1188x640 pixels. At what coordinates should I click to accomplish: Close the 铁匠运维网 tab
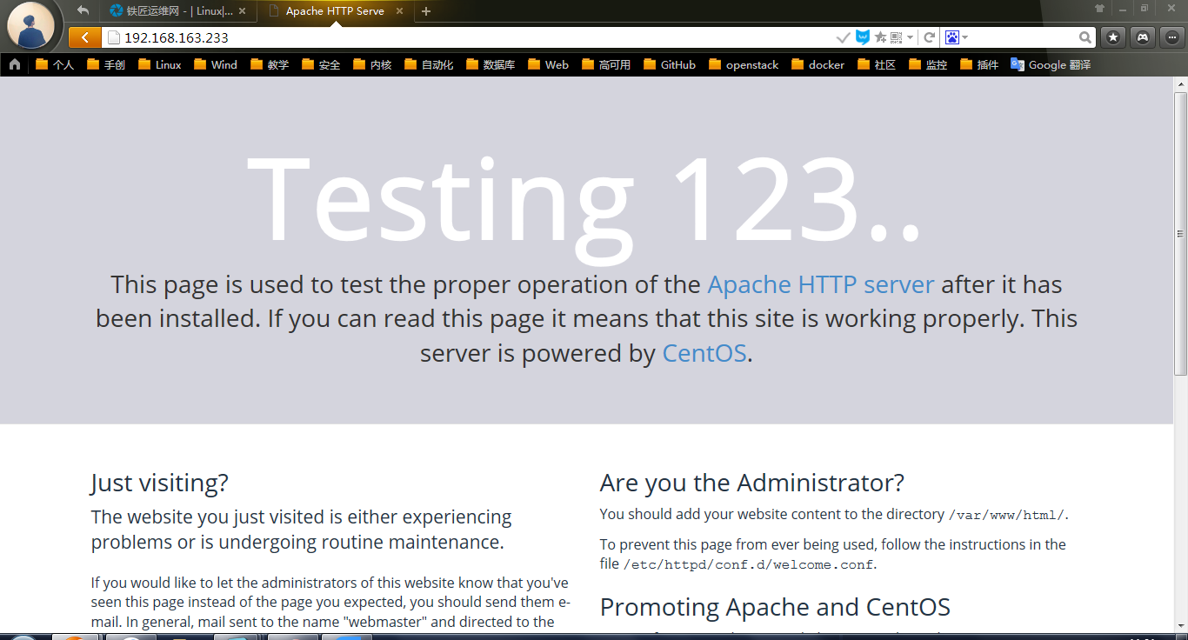(242, 12)
